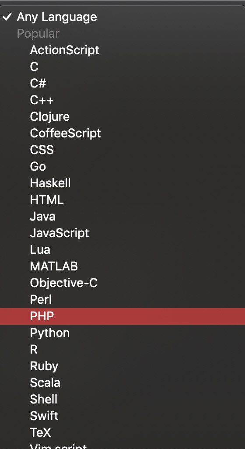Choose MATLAB language option
Screen dimensions: 245x449
[122, 266]
